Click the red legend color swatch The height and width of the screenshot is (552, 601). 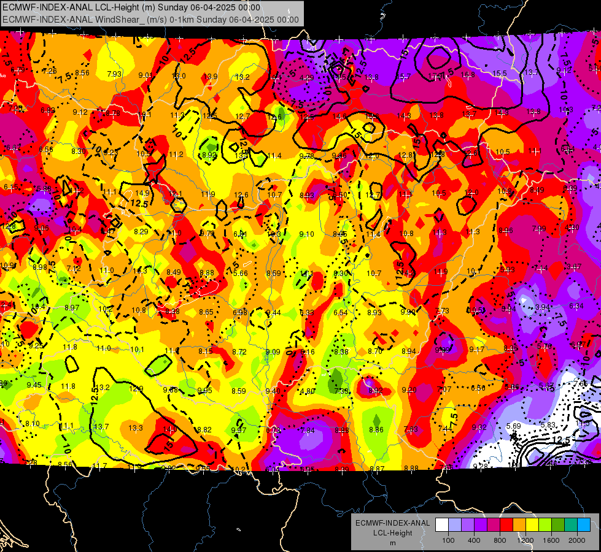click(506, 525)
